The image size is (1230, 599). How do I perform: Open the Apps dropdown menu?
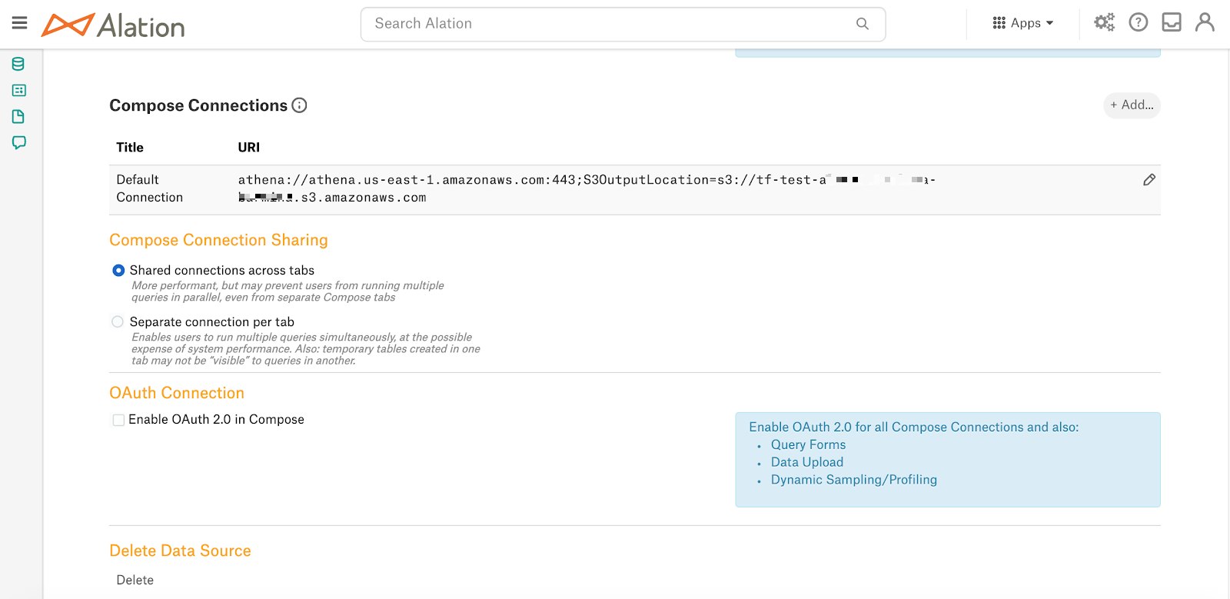[1023, 23]
